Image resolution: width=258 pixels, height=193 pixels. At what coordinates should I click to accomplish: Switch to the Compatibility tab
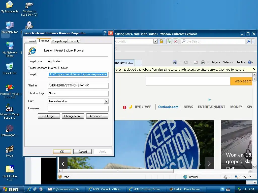[x=59, y=41]
